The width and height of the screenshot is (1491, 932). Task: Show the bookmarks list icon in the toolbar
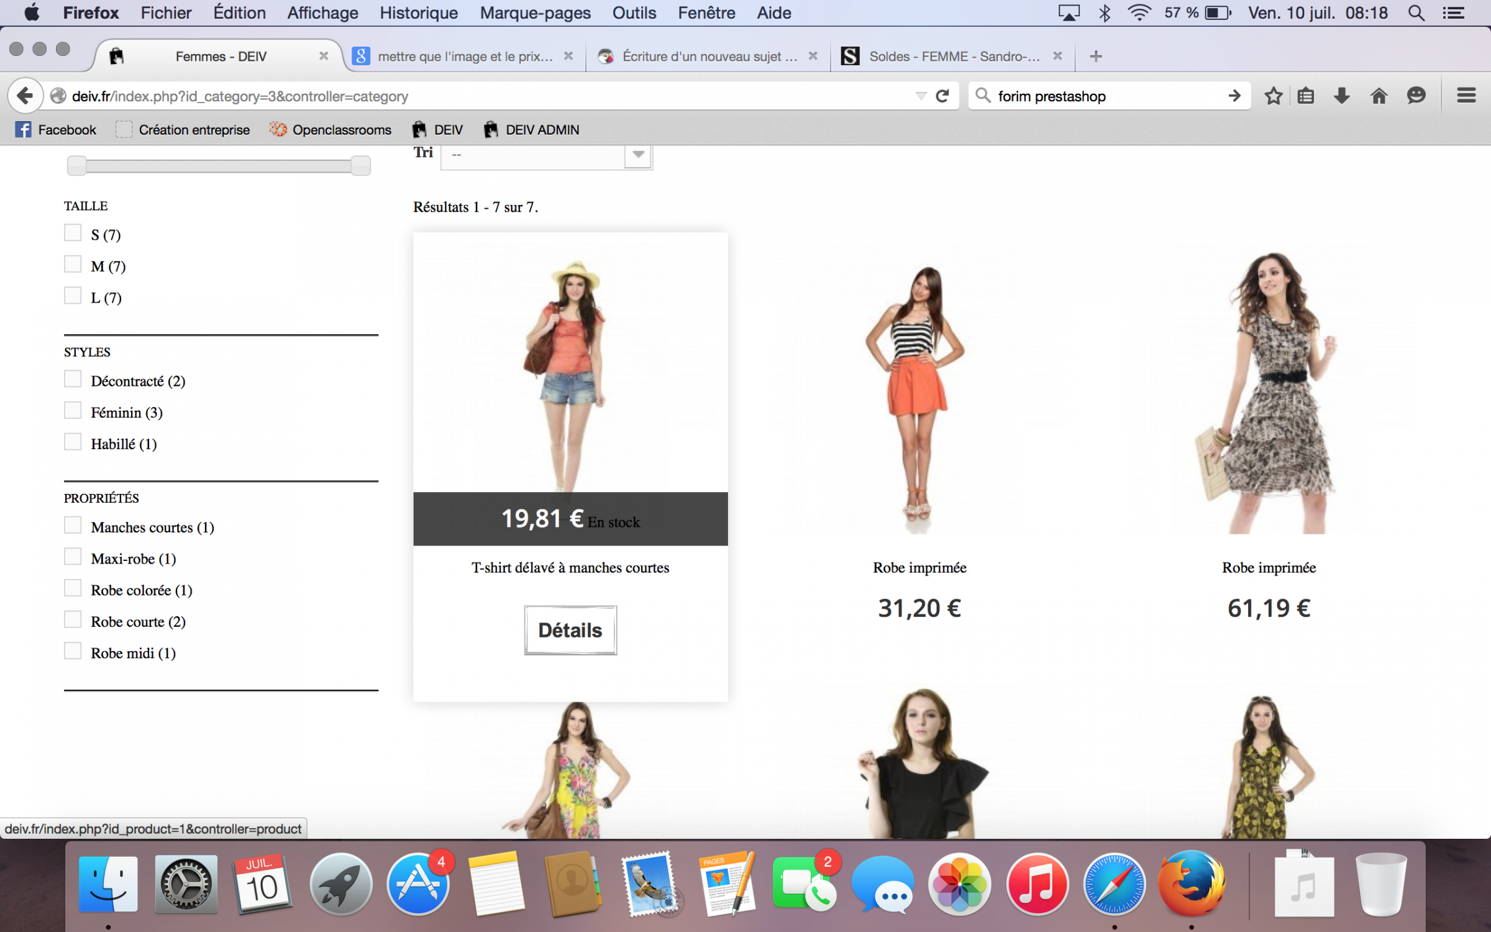[x=1306, y=96]
